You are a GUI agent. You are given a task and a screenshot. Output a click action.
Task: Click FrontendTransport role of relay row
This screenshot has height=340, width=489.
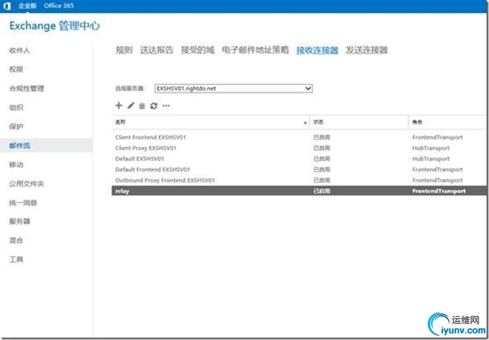[439, 191]
